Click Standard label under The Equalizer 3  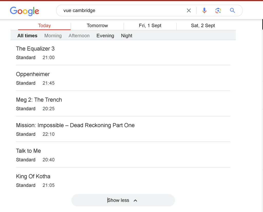[x=26, y=57]
